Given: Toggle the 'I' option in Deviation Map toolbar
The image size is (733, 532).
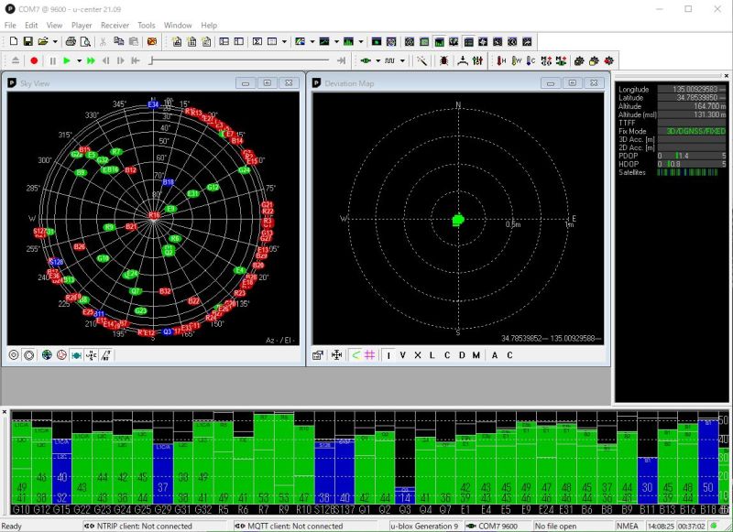Looking at the screenshot, I should tap(388, 355).
